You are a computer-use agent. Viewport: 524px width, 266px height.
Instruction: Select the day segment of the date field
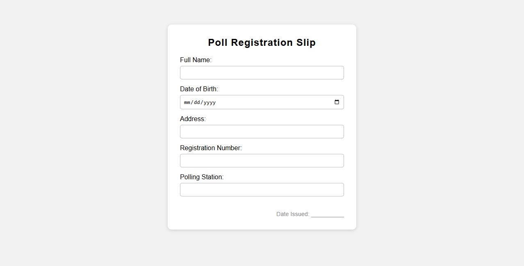(x=197, y=102)
